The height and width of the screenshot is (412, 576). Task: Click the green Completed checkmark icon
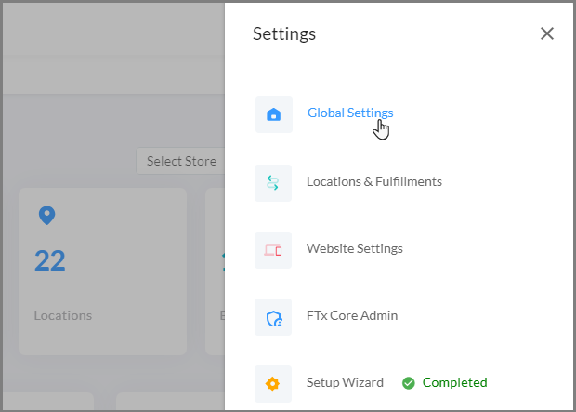[x=408, y=383]
